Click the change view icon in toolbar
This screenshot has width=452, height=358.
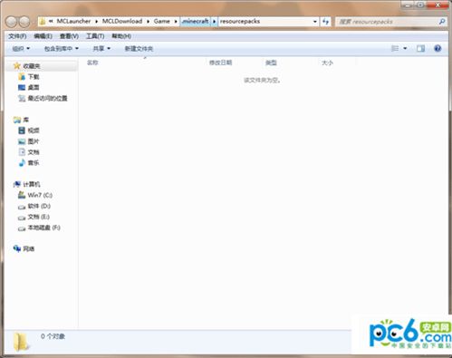coord(395,48)
